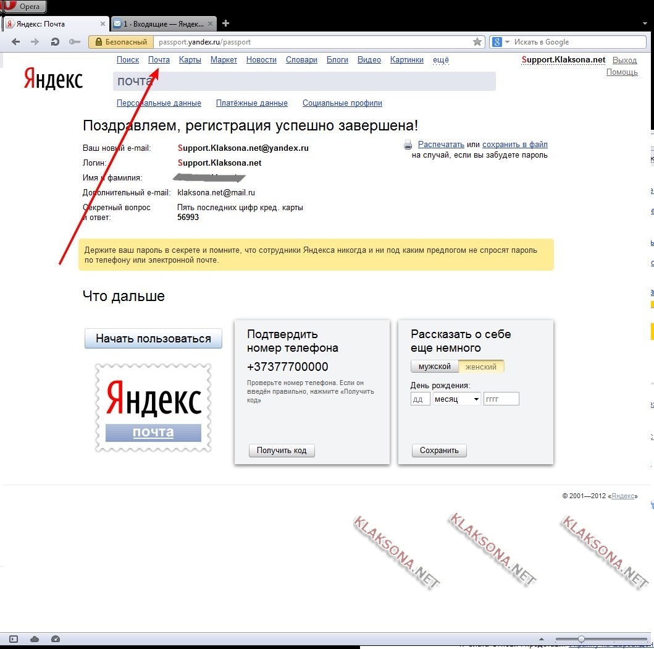Open the месяц birthday month dropdown
654x649 pixels.
click(457, 399)
